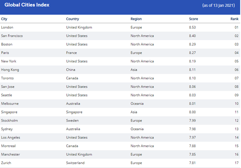Click the Melbourne city cell
241x168 pixels.
click(10, 104)
